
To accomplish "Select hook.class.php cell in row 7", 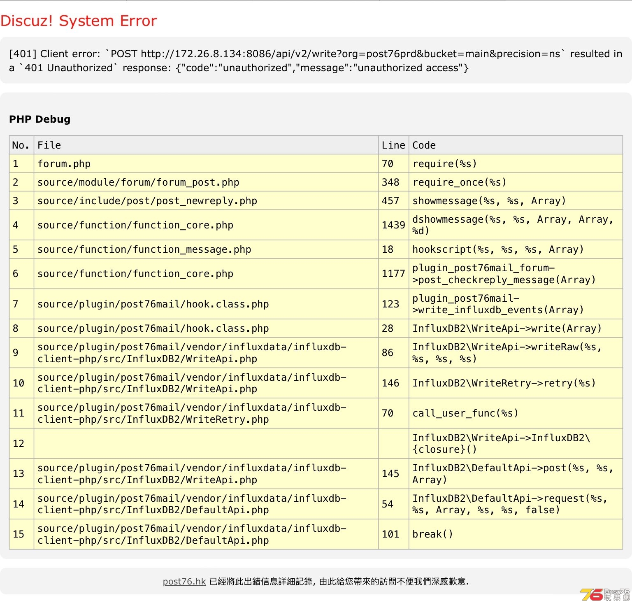I will (x=206, y=304).
